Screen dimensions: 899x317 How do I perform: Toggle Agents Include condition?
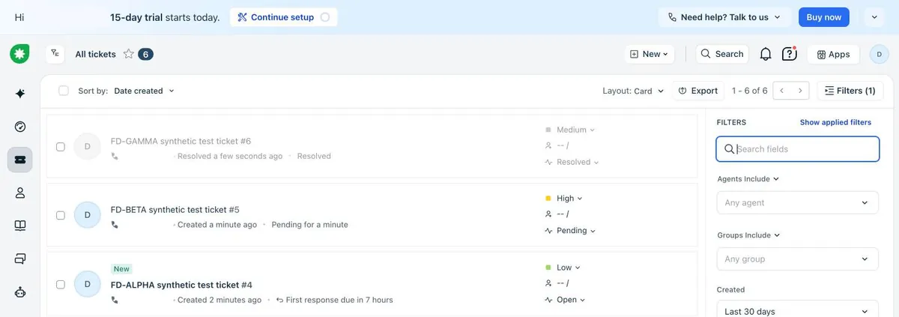(x=748, y=179)
